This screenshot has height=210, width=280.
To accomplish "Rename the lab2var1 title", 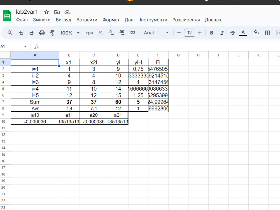I will [x=27, y=12].
